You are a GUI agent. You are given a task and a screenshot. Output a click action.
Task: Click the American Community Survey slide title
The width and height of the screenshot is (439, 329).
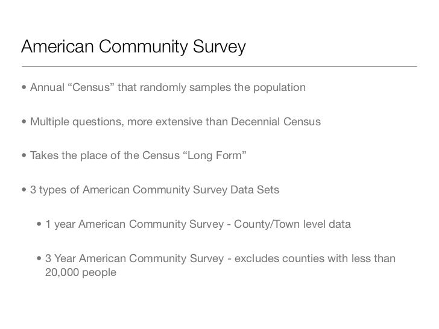133,47
